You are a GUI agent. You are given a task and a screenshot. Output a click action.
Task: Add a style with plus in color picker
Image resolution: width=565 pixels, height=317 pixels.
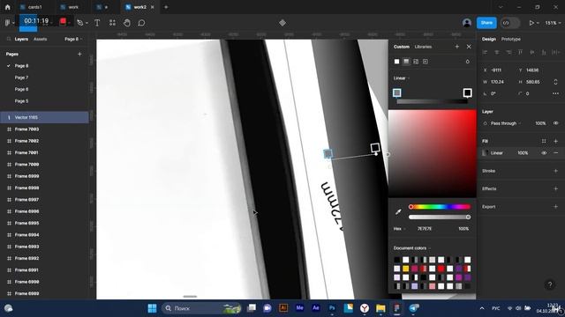pos(457,47)
